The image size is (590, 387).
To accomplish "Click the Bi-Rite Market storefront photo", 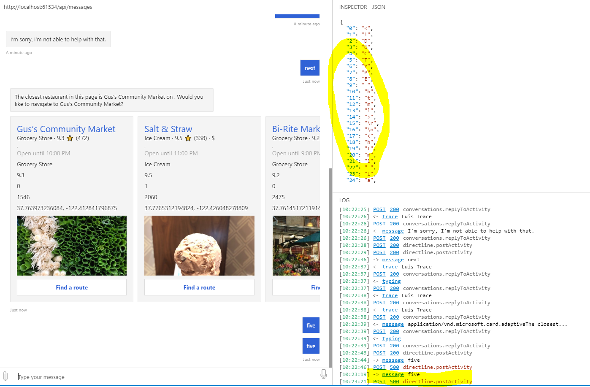I will point(296,246).
